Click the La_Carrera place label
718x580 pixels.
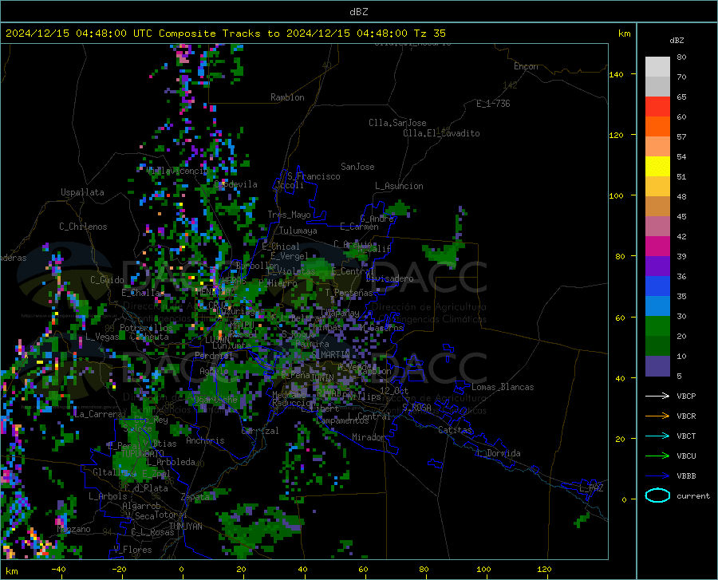97,414
